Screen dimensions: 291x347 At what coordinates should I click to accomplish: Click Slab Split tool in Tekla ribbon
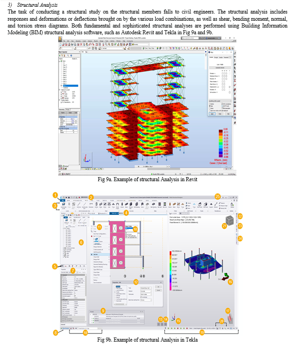(160, 205)
